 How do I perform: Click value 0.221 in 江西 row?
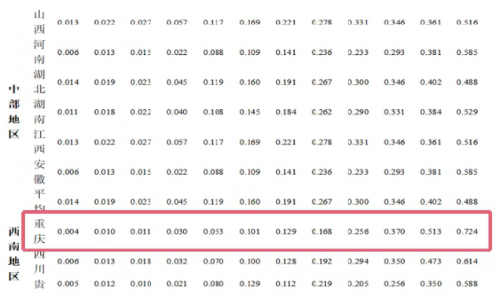pyautogui.click(x=285, y=142)
